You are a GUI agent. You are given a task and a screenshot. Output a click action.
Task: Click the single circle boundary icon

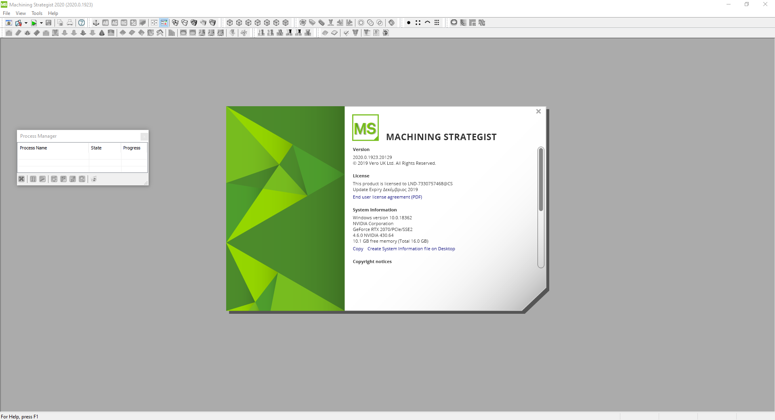coord(361,23)
